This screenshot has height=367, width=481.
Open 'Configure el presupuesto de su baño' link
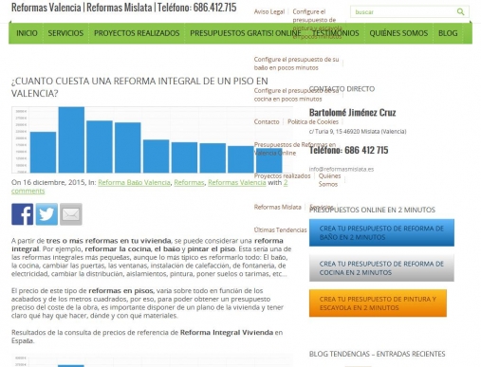tap(296, 64)
